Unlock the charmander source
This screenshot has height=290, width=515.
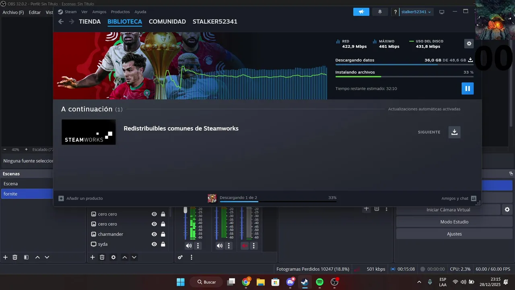pyautogui.click(x=163, y=234)
